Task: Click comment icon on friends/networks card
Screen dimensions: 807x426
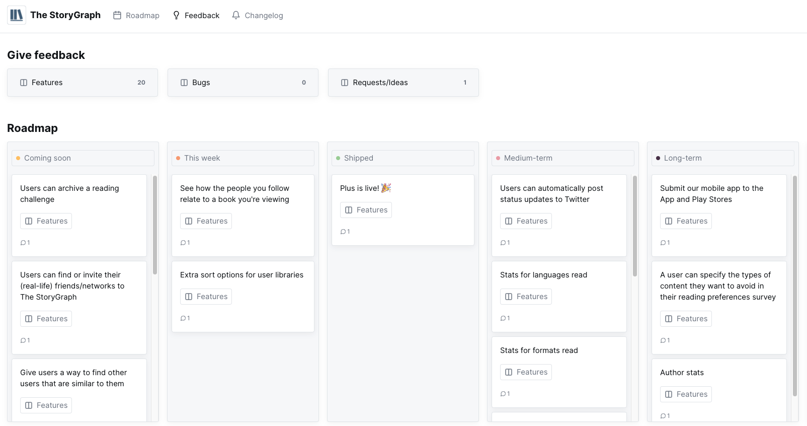Action: point(23,340)
